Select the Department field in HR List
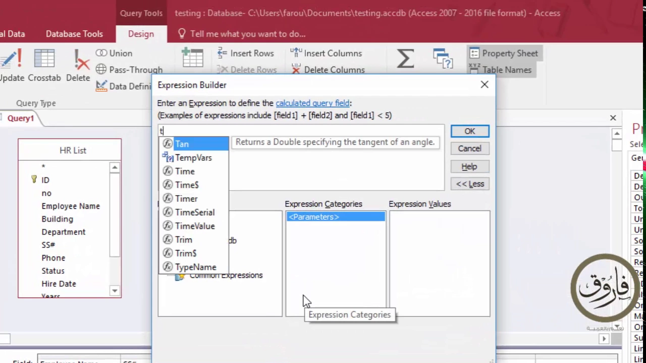The image size is (646, 363). (64, 232)
